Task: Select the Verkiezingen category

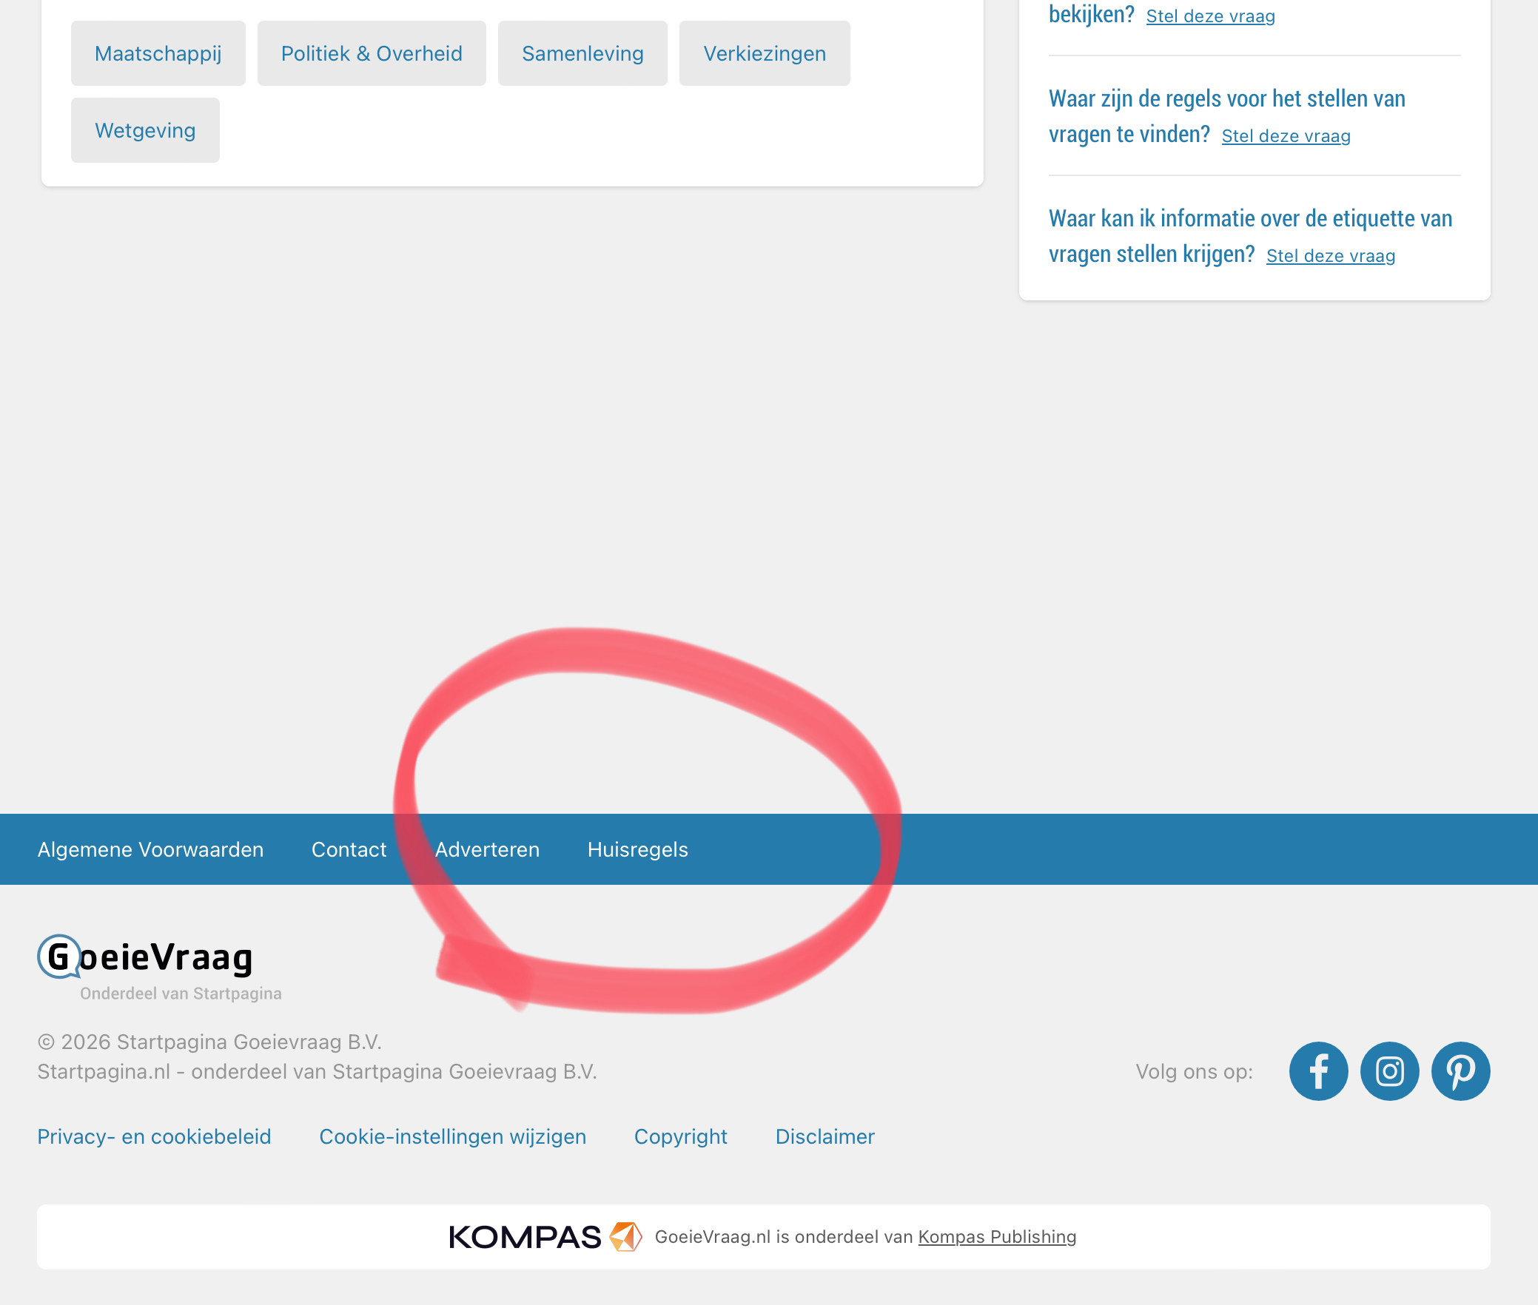Action: point(765,53)
